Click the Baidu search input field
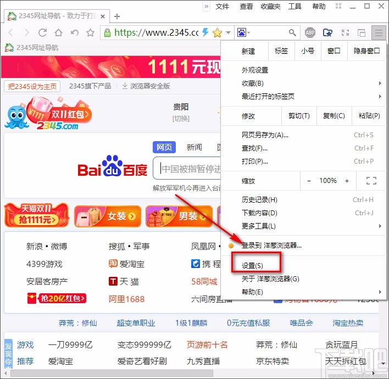Viewport: 389px width, 379px height. click(x=187, y=169)
